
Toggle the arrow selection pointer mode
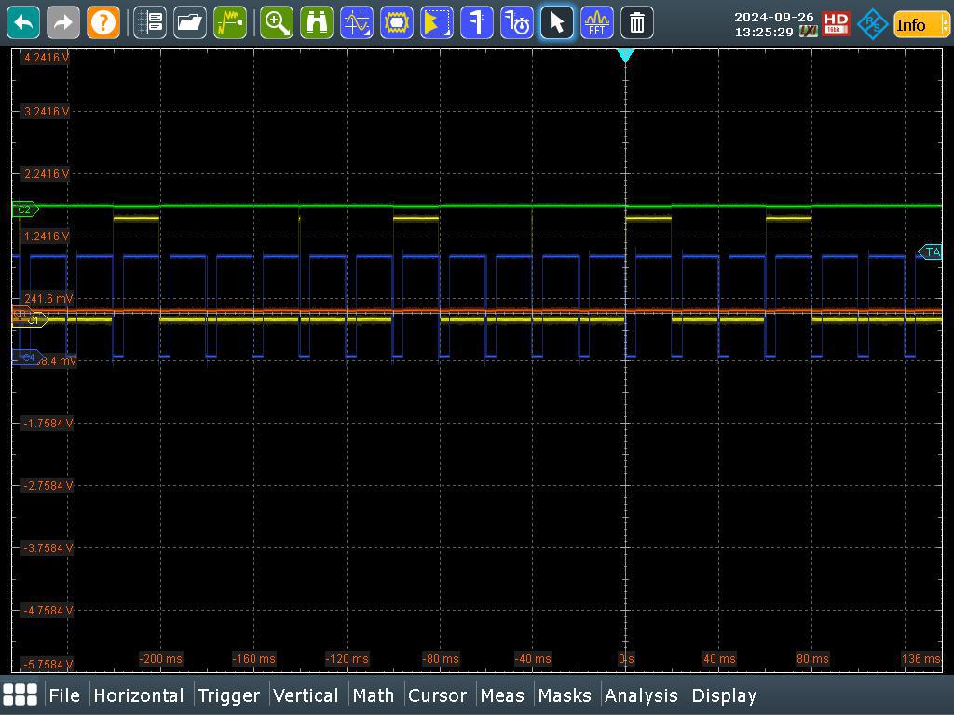point(556,22)
